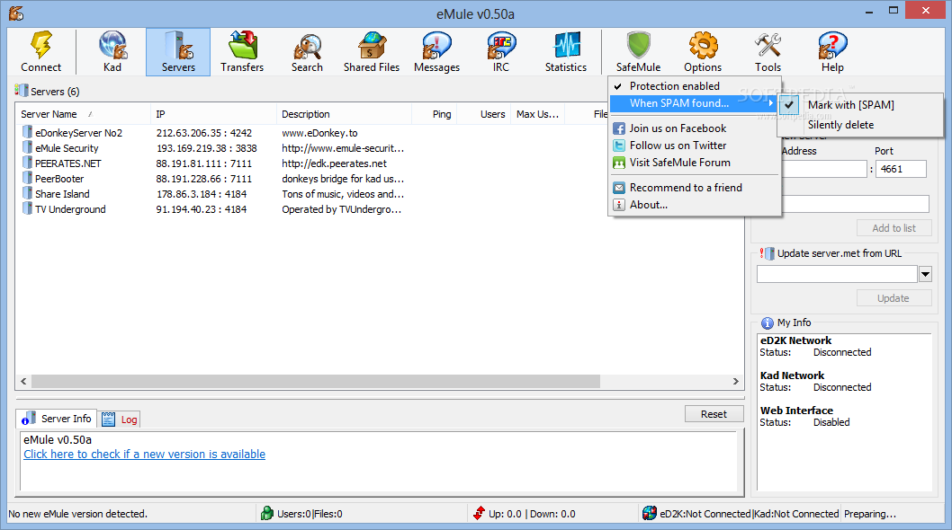Select 'Tons of music, videos and...' description
The width and height of the screenshot is (952, 530).
tap(343, 194)
